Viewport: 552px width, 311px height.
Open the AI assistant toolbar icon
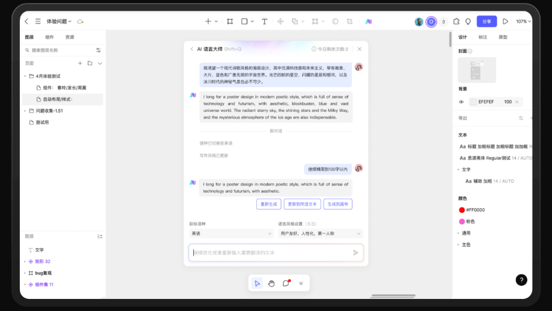point(368,22)
